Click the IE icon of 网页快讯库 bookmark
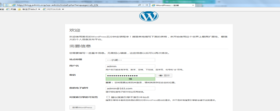The image size is (280, 111). [x=45, y=9]
